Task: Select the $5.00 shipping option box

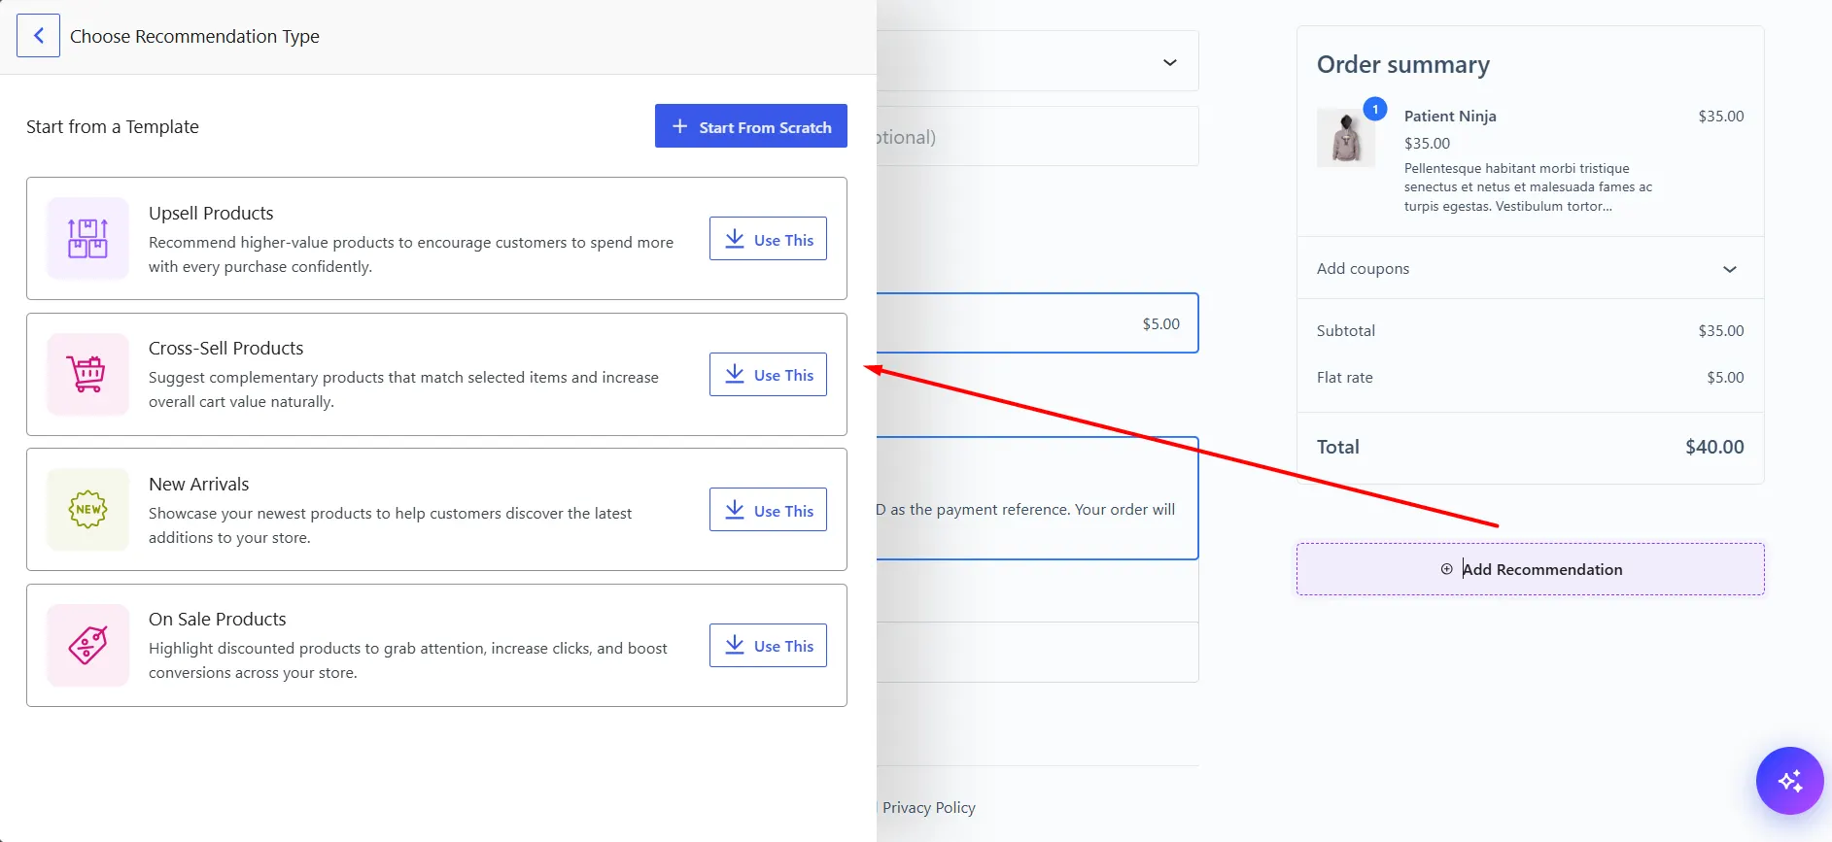Action: [x=1037, y=322]
